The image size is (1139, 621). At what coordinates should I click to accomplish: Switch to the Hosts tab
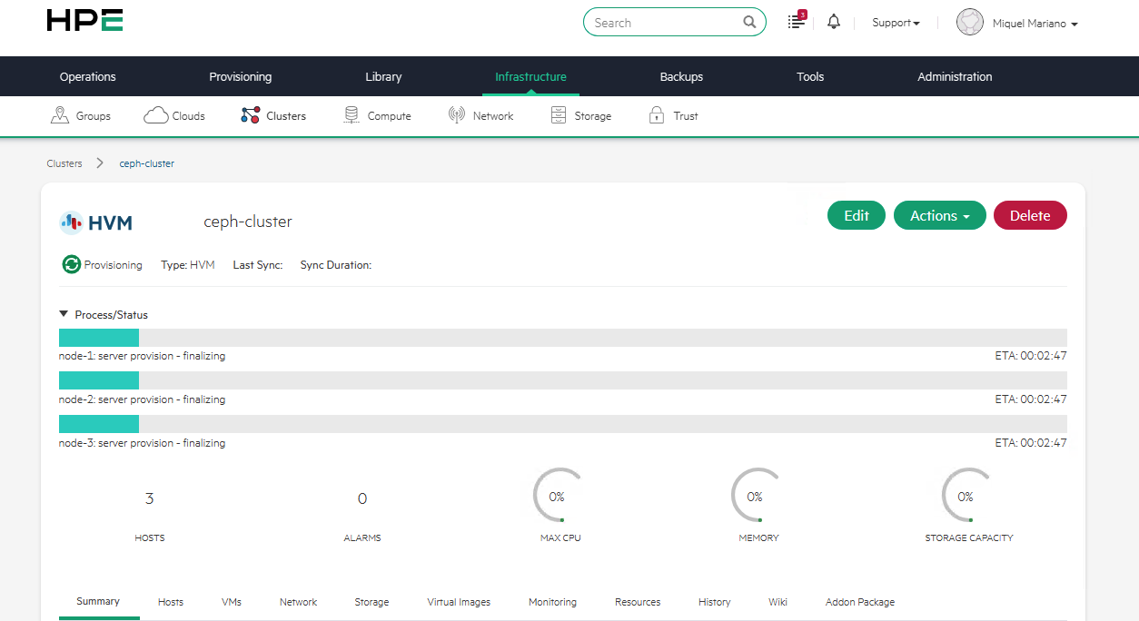[x=170, y=601]
